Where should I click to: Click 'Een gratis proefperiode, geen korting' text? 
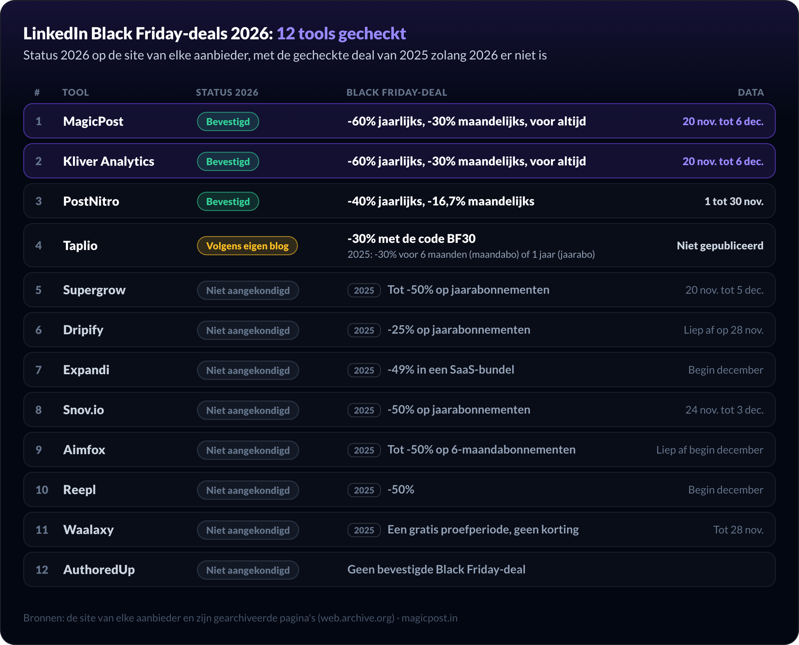[483, 529]
